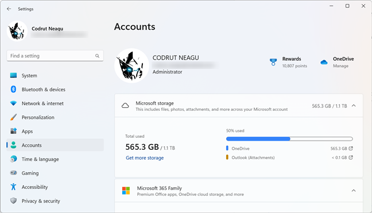Click Get more storage link
Screen dimensions: 372x213
pos(145,158)
